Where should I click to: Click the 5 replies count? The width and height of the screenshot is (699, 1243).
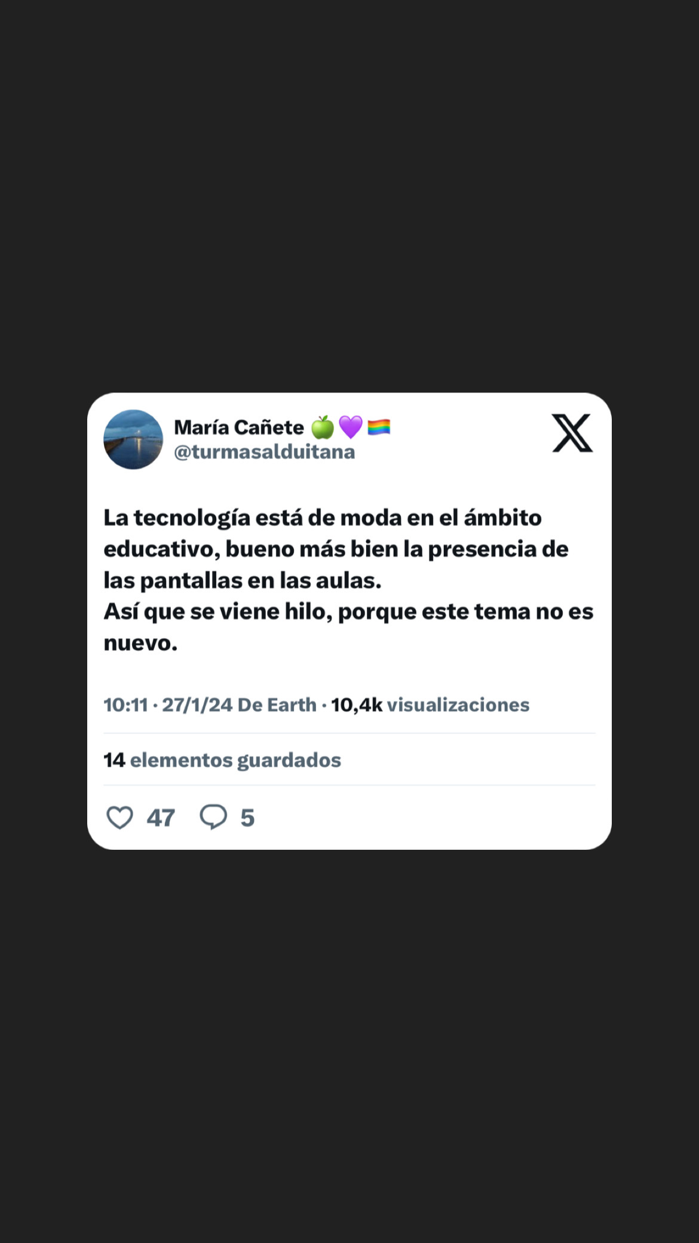coord(247,818)
